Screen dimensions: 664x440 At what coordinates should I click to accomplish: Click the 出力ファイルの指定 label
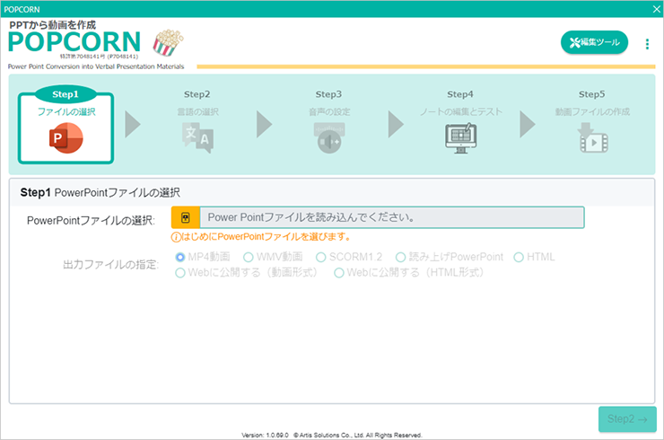click(111, 265)
